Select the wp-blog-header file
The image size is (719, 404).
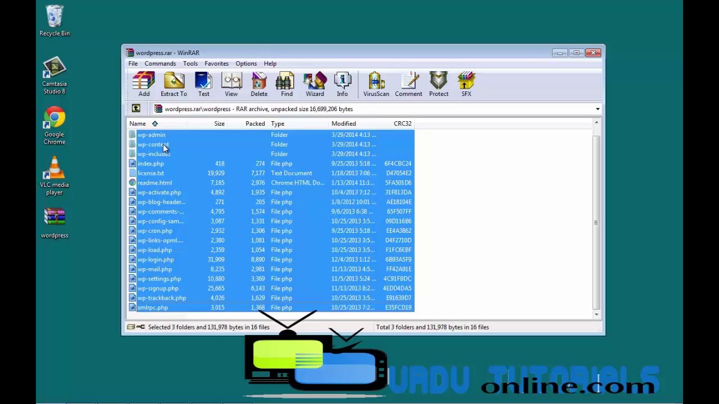[x=271, y=202]
